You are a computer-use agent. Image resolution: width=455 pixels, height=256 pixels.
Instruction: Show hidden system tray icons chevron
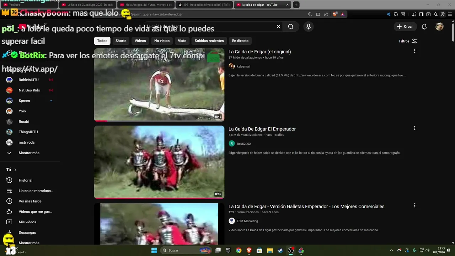tap(391, 250)
